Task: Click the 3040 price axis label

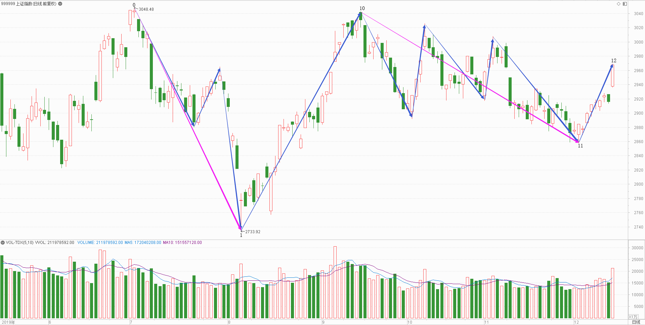Action: [x=638, y=14]
